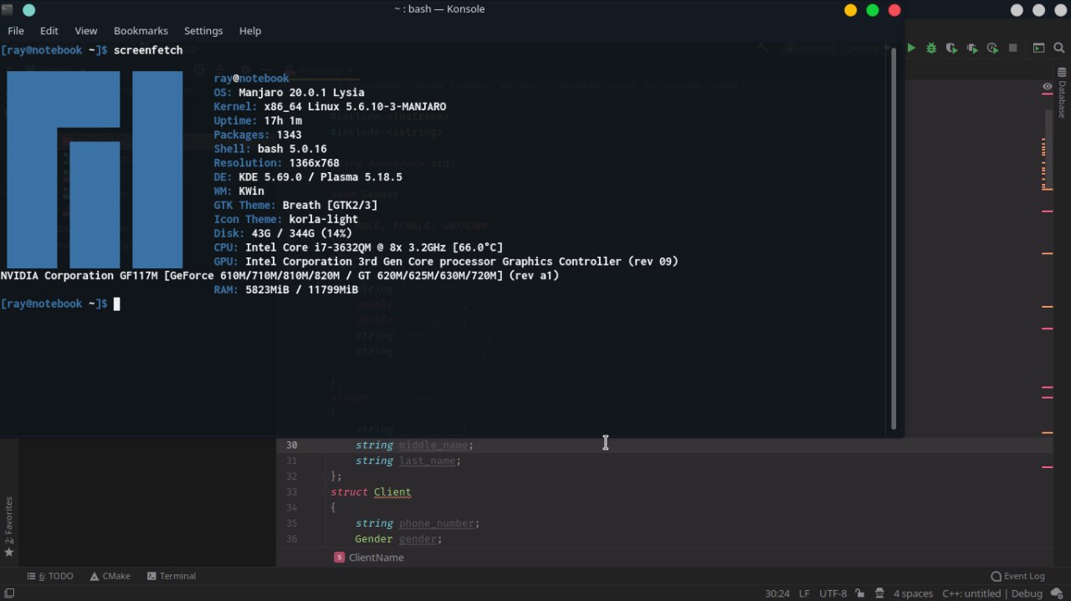Click 'last_name' on editor line 31
The image size is (1071, 601).
tap(429, 461)
